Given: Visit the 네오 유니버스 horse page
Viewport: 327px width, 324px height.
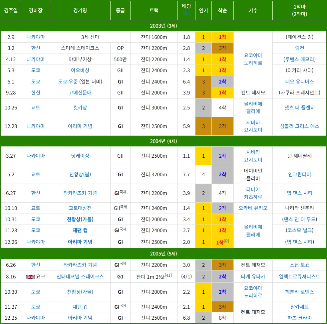Looking at the screenshot, I should pos(299,81).
